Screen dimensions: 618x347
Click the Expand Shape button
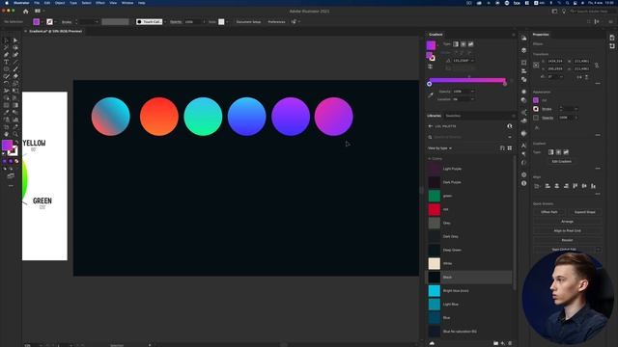coord(584,212)
